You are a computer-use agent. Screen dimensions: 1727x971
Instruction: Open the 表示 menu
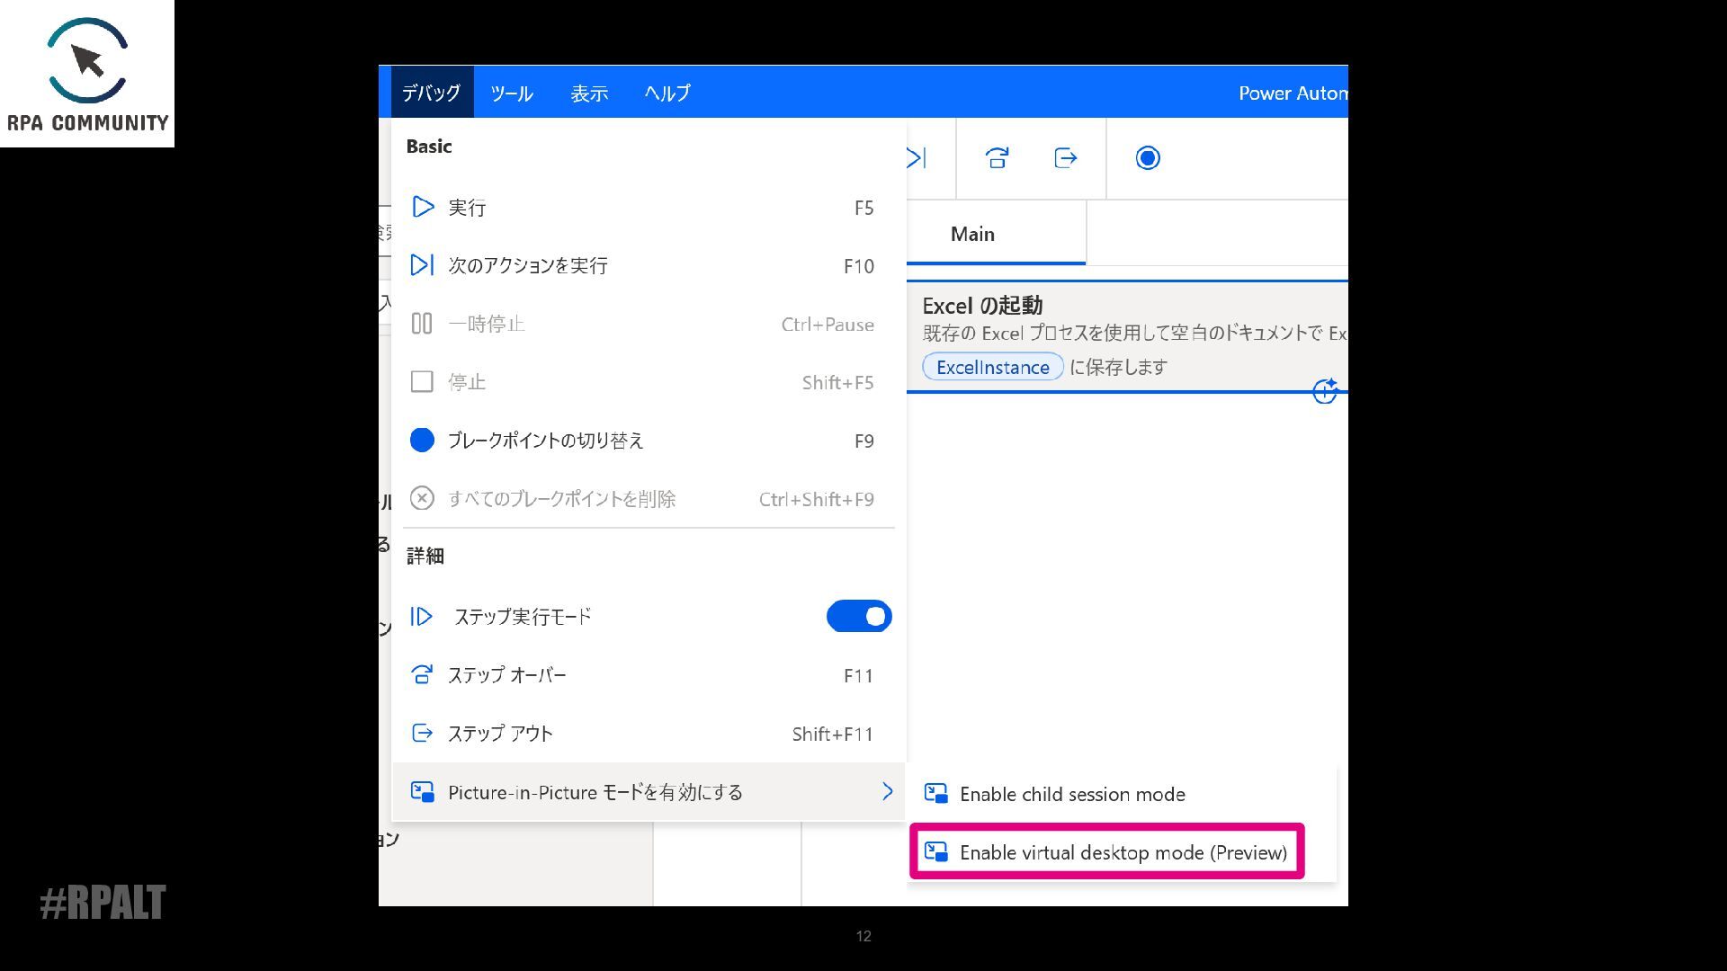589,93
